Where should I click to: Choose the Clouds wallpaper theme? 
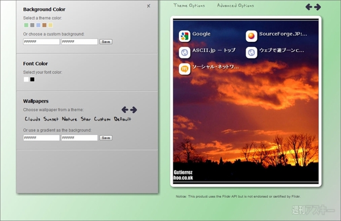pos(32,119)
